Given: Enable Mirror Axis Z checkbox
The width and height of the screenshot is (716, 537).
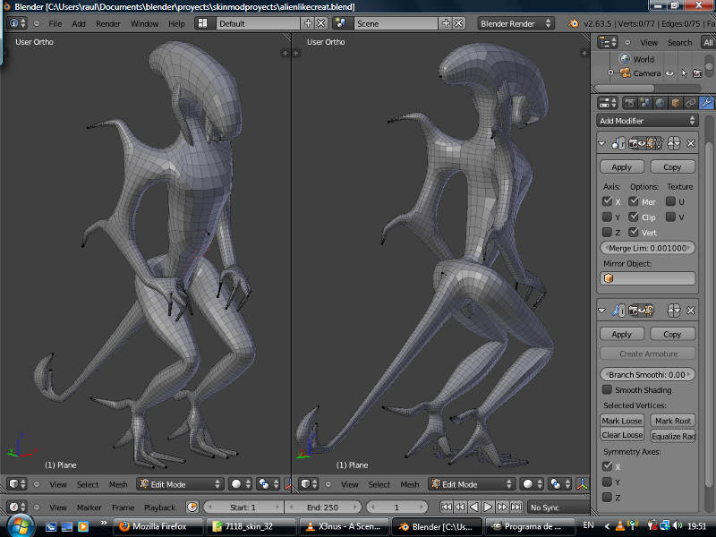Looking at the screenshot, I should [607, 233].
